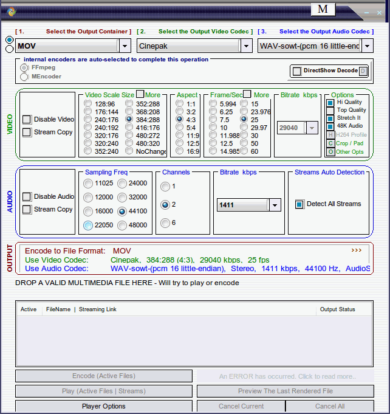The image size is (390, 414).
Task: Open Other Opts settings
Action: [330, 151]
